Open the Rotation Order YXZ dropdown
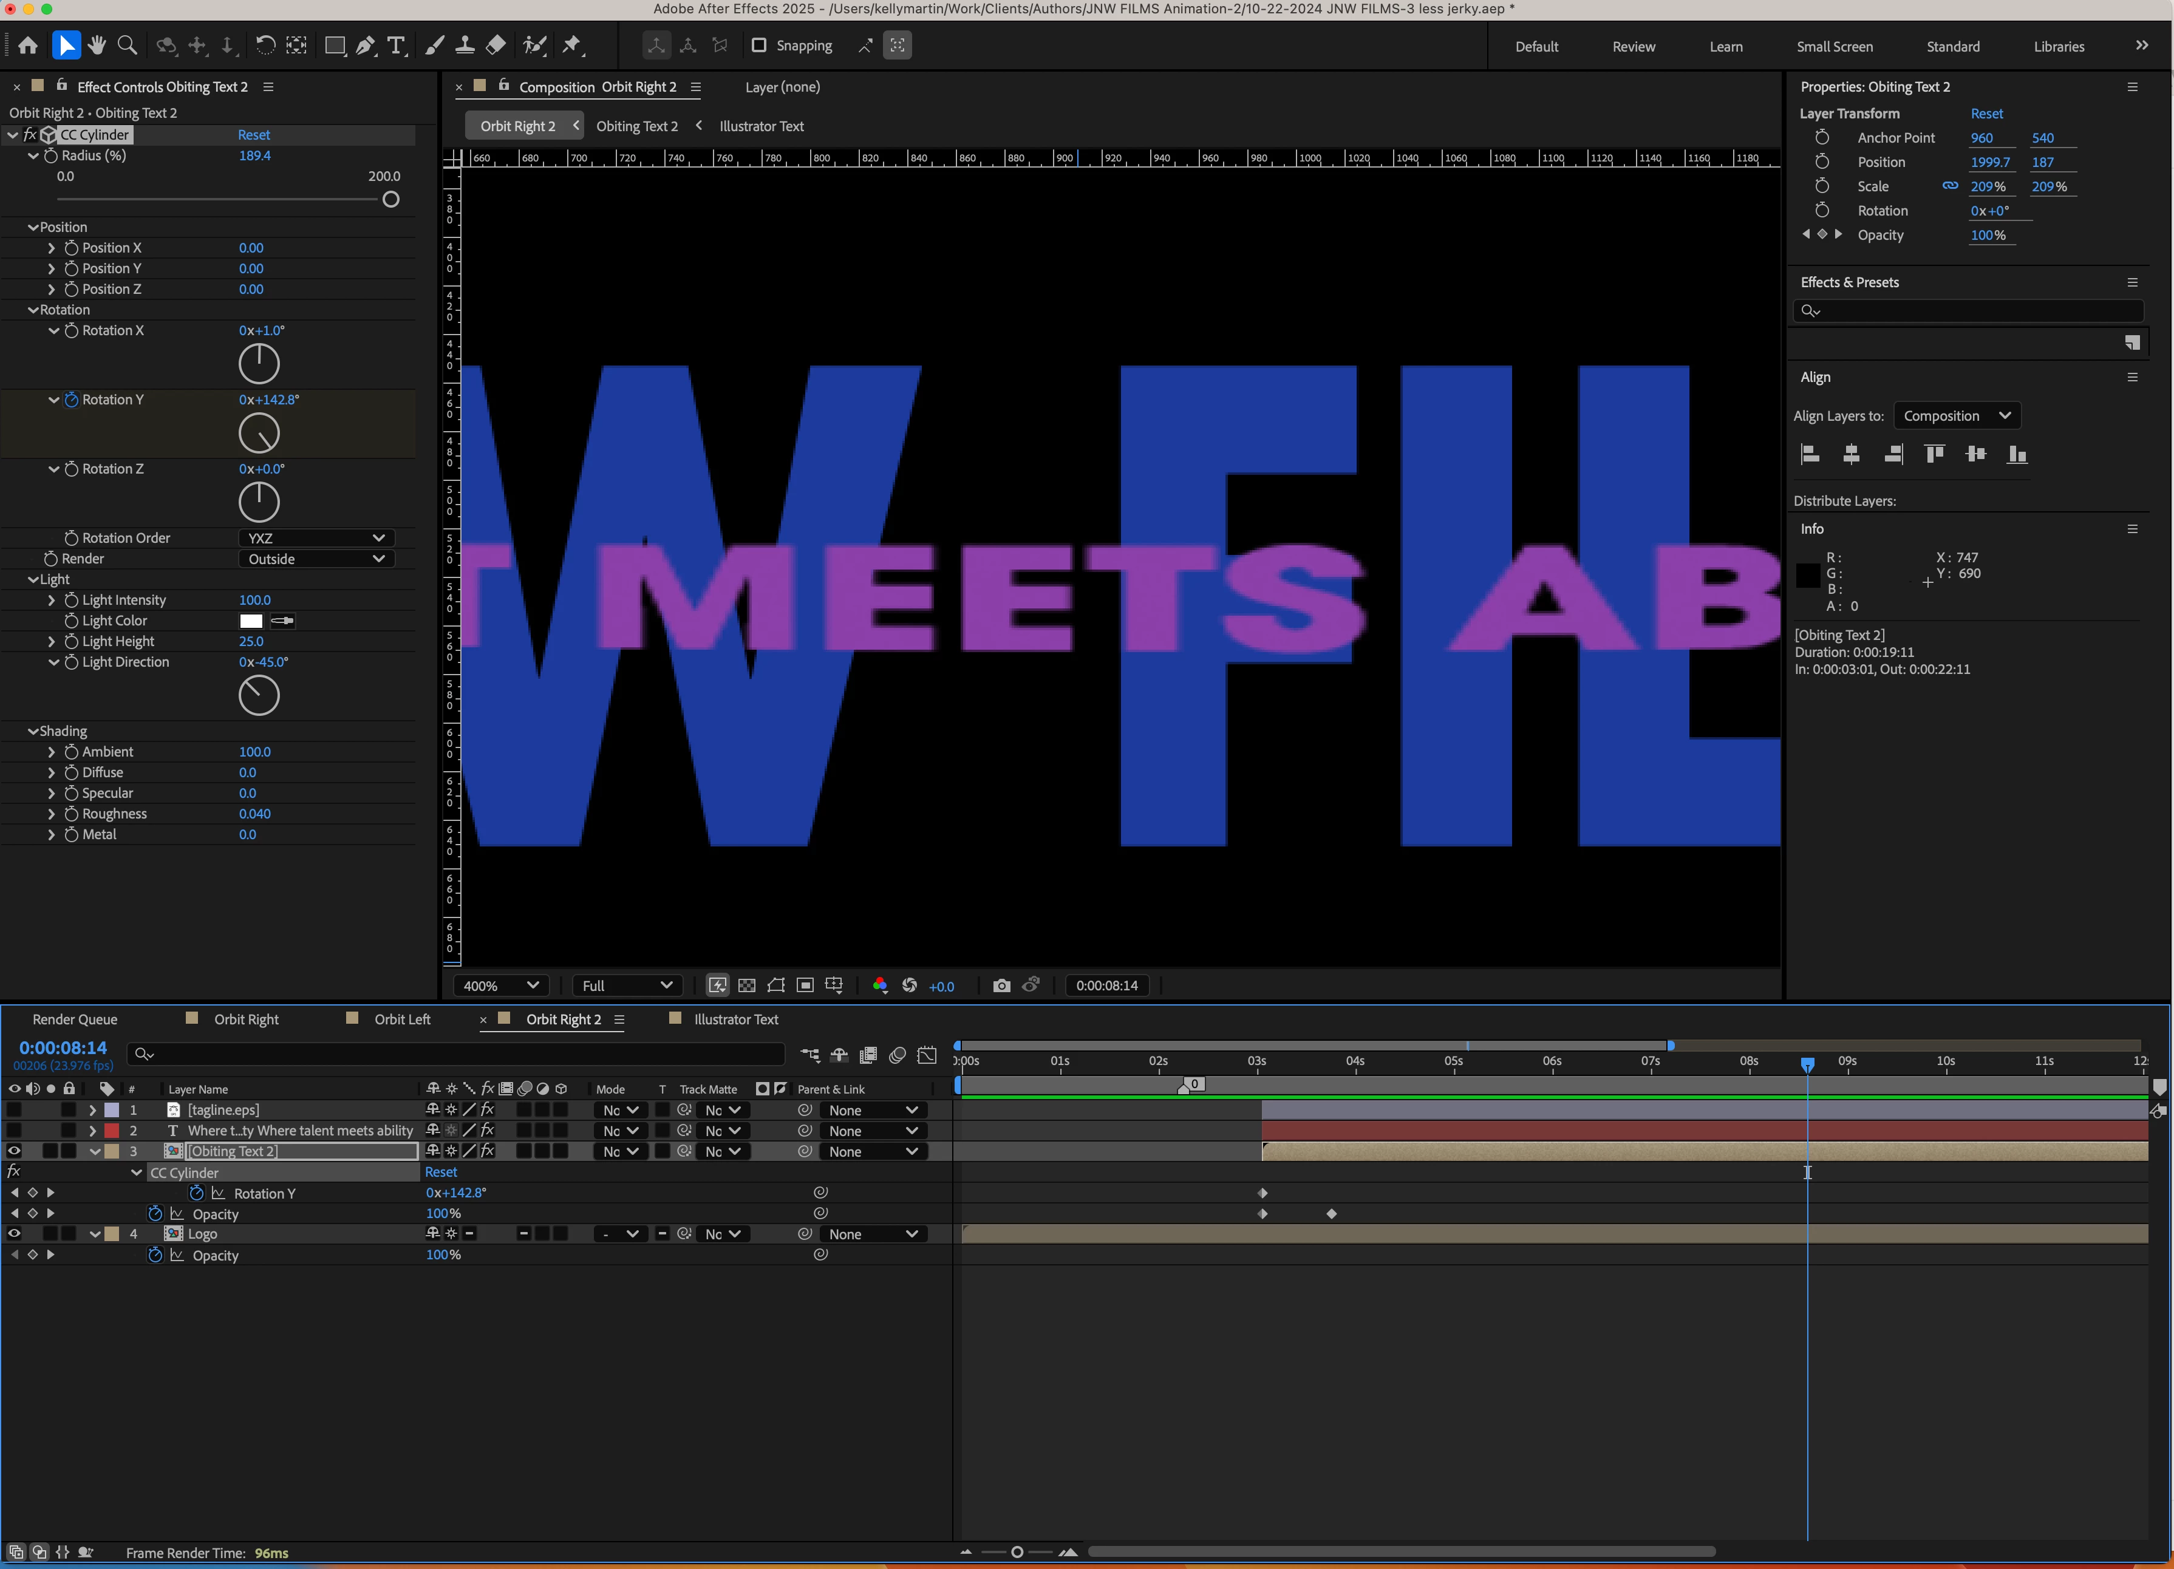This screenshot has height=1569, width=2174. coord(315,538)
